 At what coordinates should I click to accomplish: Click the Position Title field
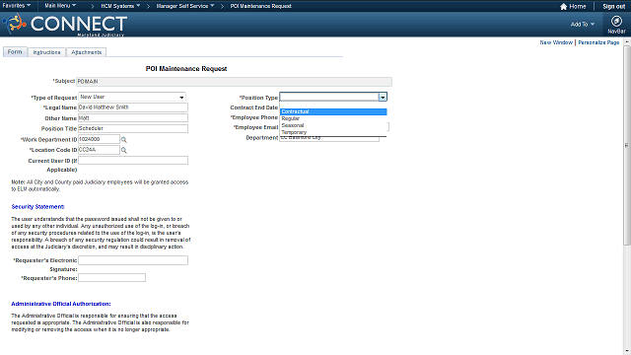click(x=133, y=128)
